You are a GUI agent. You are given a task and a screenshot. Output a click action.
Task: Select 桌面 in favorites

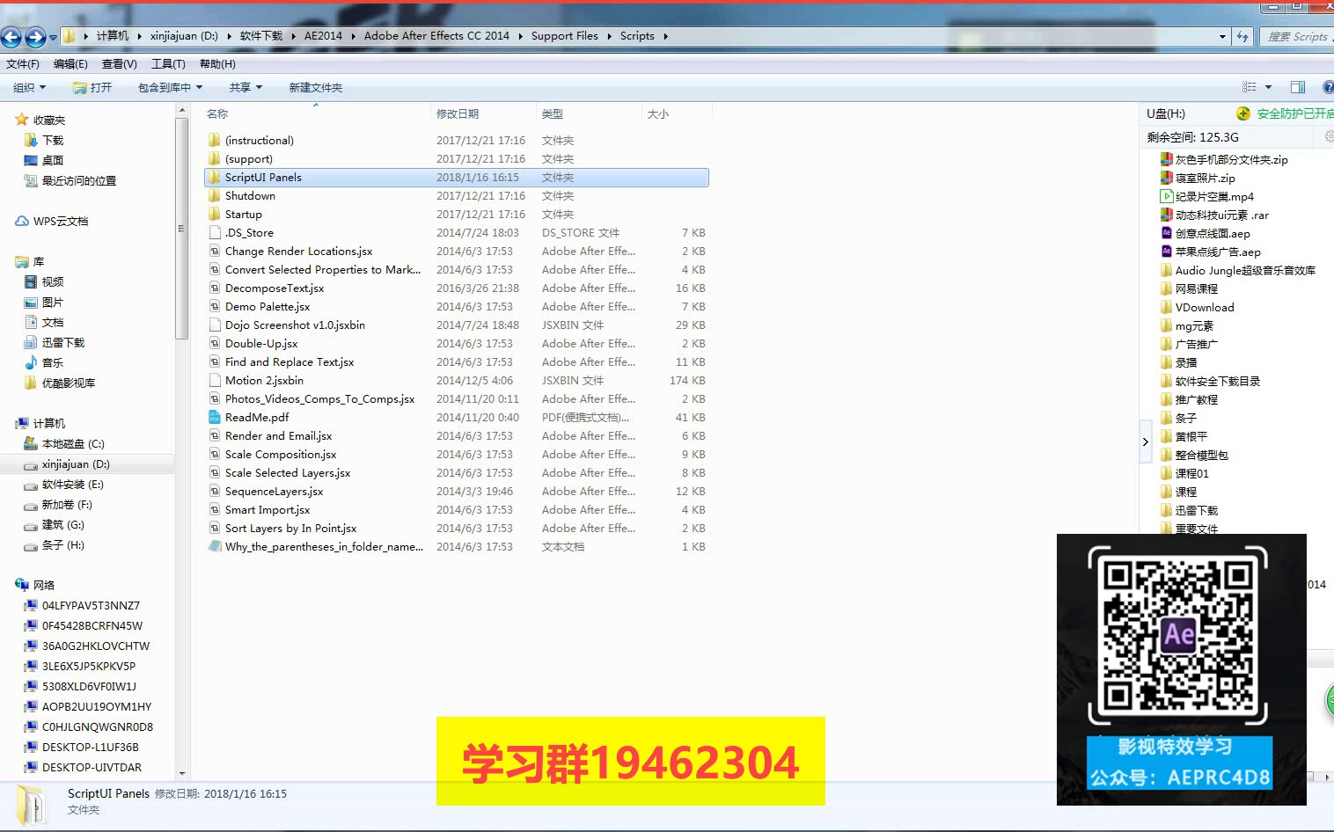(53, 161)
